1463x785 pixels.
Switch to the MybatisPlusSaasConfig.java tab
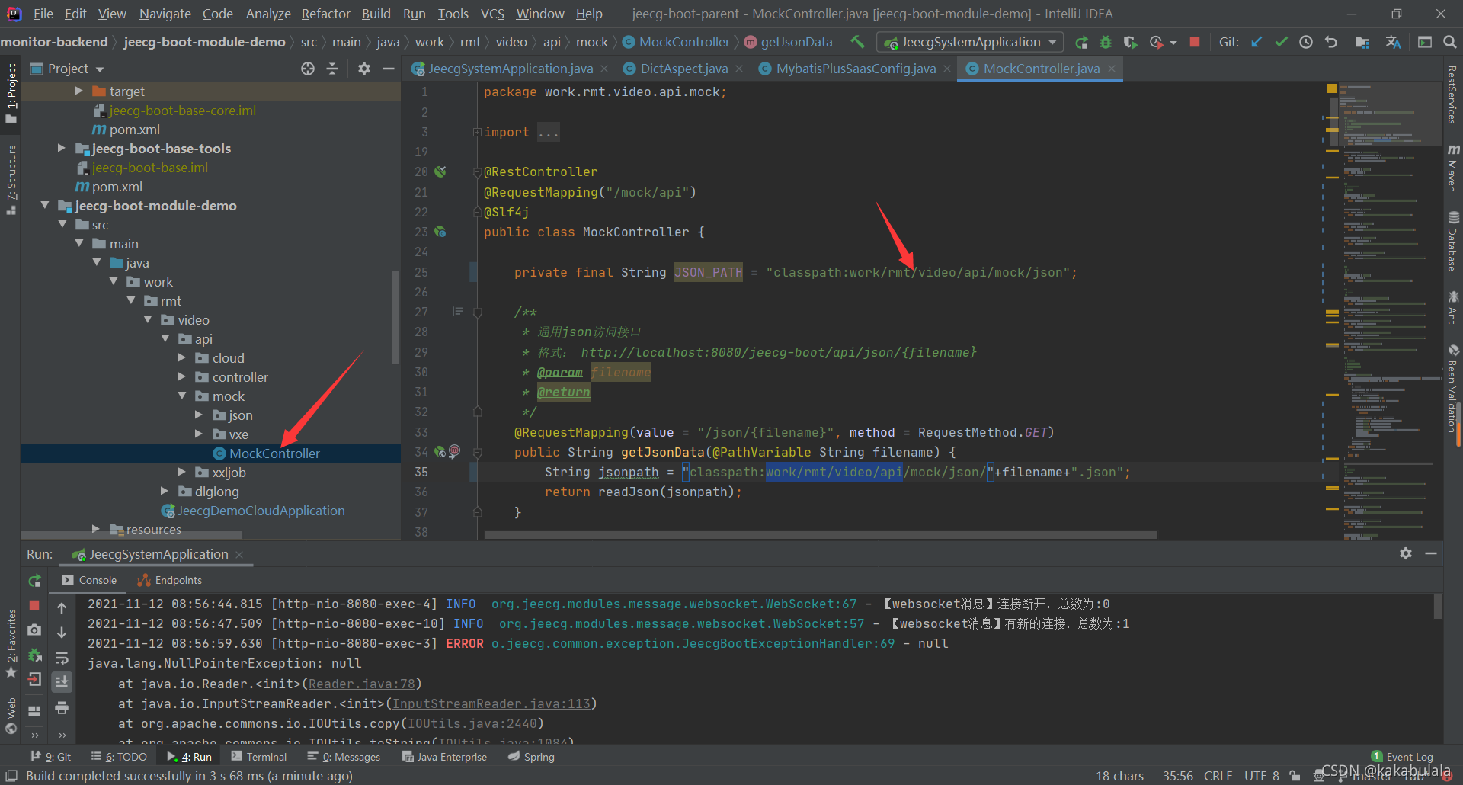pyautogui.click(x=855, y=69)
